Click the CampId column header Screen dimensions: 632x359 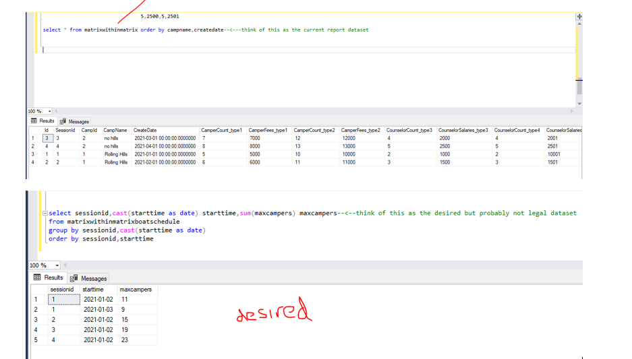(x=90, y=131)
